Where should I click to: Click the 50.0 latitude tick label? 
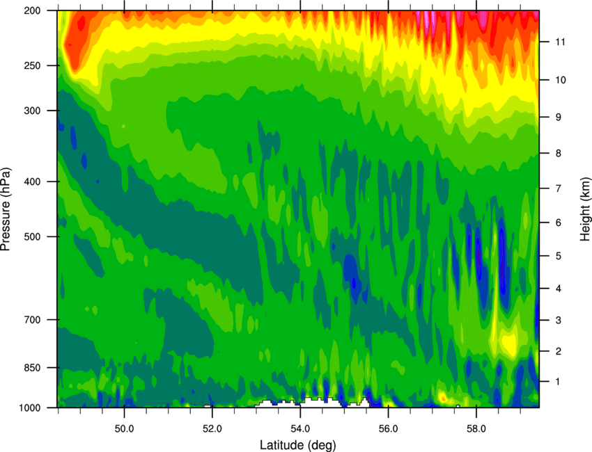point(124,425)
